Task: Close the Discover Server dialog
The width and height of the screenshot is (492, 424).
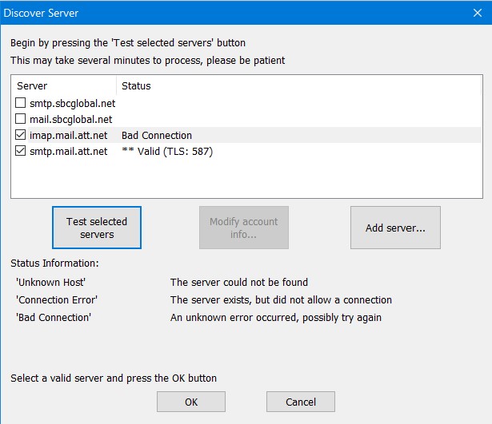Action: (x=478, y=13)
